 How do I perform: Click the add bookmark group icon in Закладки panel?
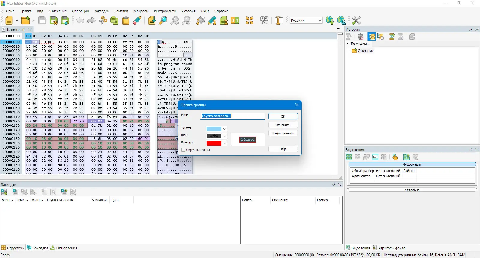tap(4, 192)
